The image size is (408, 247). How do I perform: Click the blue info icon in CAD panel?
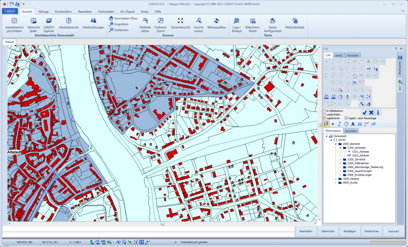coord(378,112)
